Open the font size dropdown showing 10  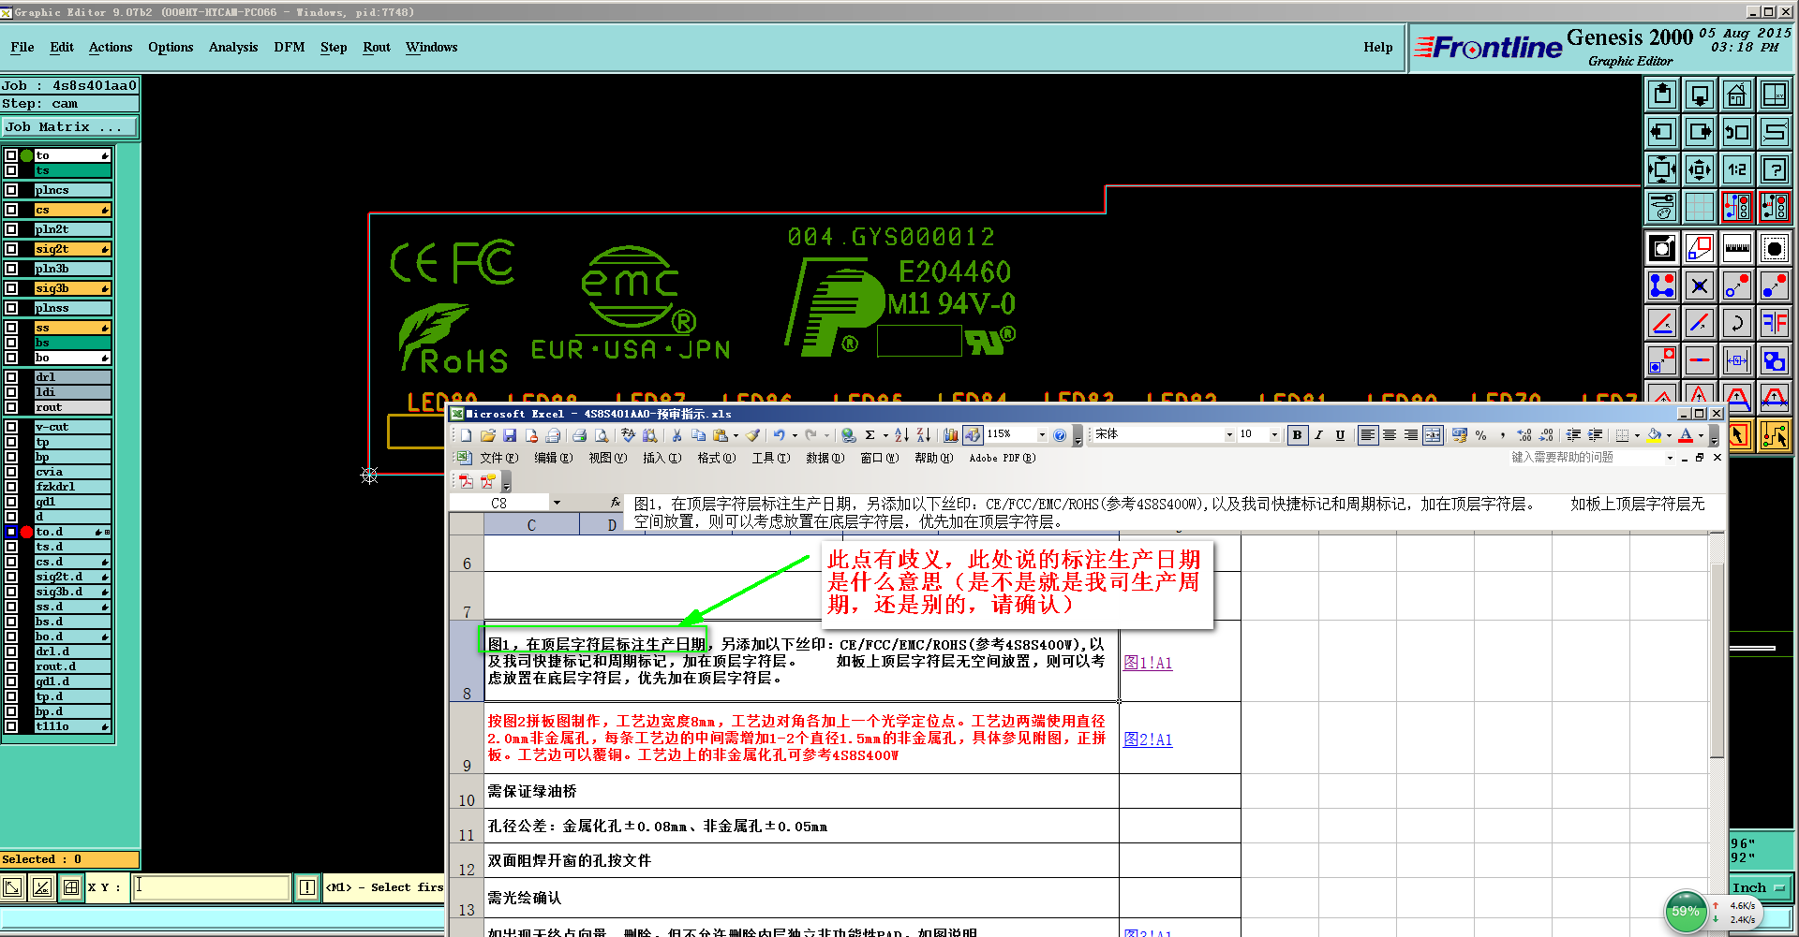pos(1274,435)
